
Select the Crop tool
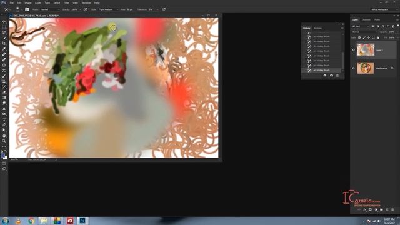[x=4, y=43]
